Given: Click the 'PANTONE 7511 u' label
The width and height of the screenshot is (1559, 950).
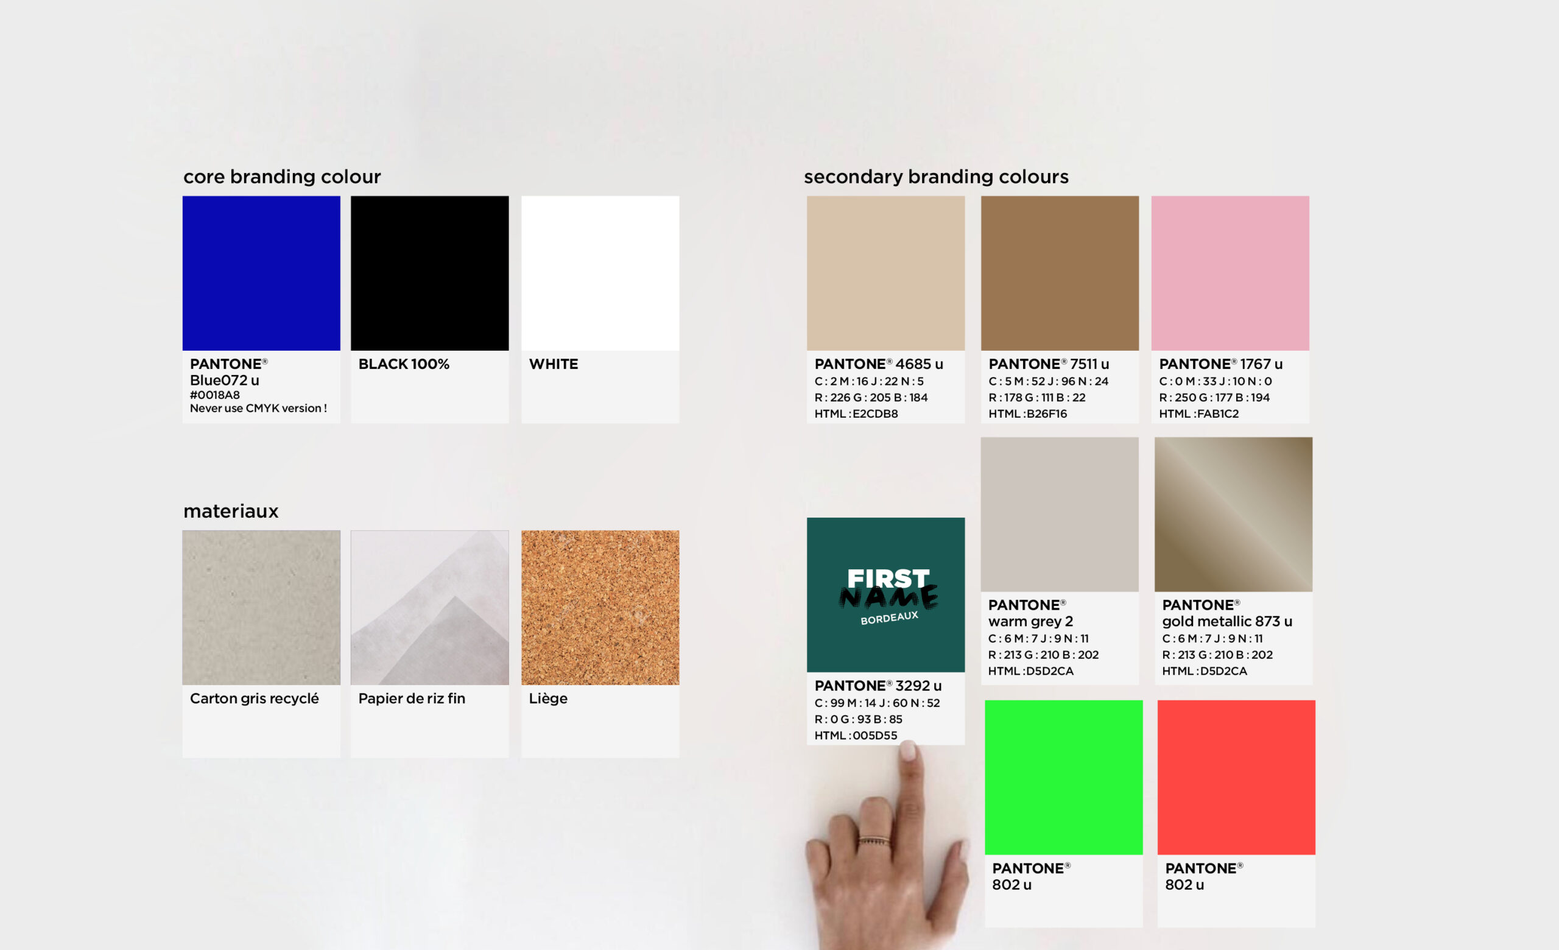Looking at the screenshot, I should pyautogui.click(x=1049, y=364).
